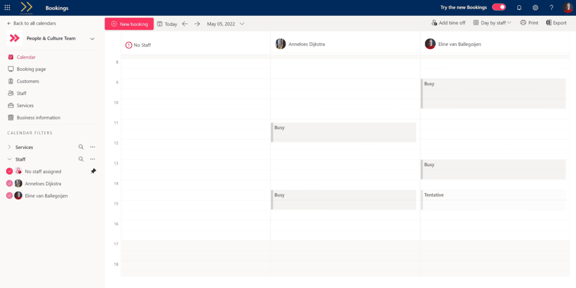576x288 pixels.
Task: Expand the Services filter section
Action: pyautogui.click(x=10, y=147)
